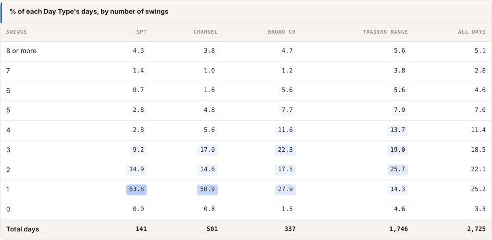Select 17.0 in the CHANNEL column
Viewport: 492px width, 240px height.
(208, 150)
